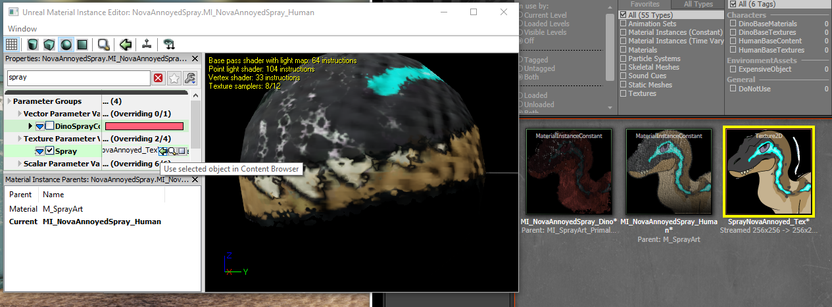
Task: Check the Animation Sets filter
Action: tap(624, 24)
